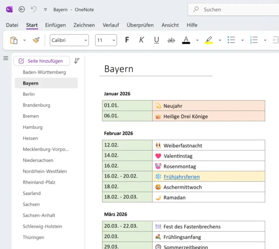Open the Einfügen ribbon tab
The image size is (279, 249).
pyautogui.click(x=55, y=25)
